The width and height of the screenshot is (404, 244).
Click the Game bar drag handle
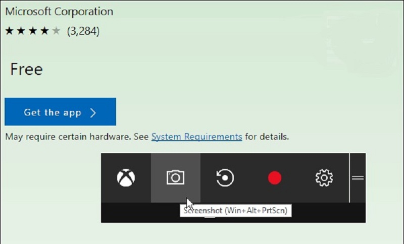pyautogui.click(x=358, y=178)
